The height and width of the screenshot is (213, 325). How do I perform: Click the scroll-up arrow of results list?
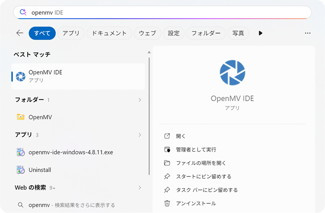click(149, 52)
